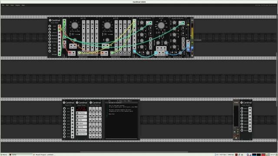Click the VCF input jack with cyan cable
Viewport: 278px width, 156px height.
(156, 53)
